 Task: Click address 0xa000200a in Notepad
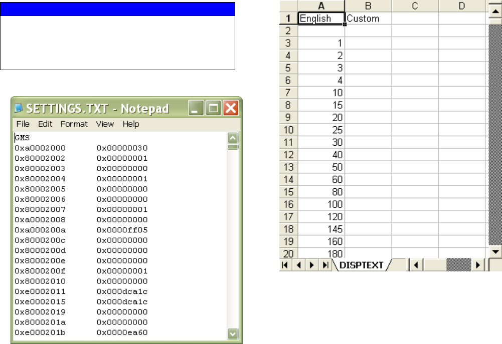tap(40, 230)
